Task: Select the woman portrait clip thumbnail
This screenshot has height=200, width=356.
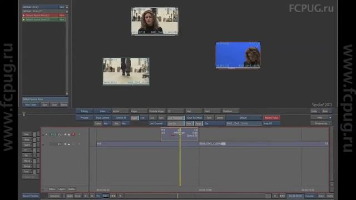Action: (x=155, y=21)
